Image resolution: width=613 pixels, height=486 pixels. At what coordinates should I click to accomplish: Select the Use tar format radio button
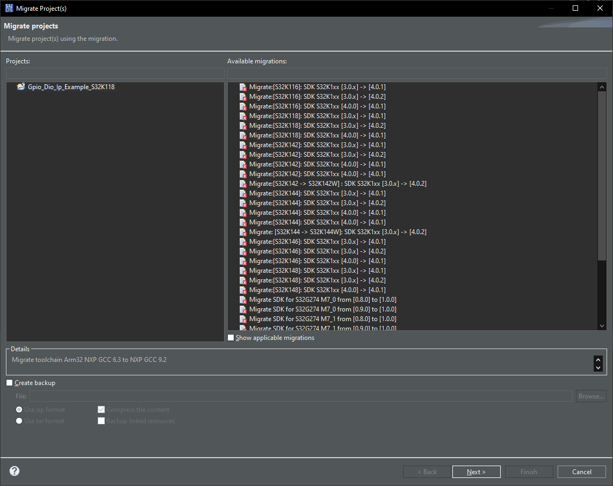(19, 420)
